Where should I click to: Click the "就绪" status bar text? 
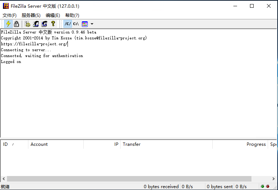5,187
